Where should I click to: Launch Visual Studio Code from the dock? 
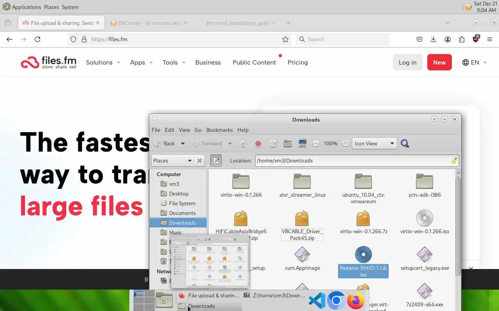(x=317, y=301)
